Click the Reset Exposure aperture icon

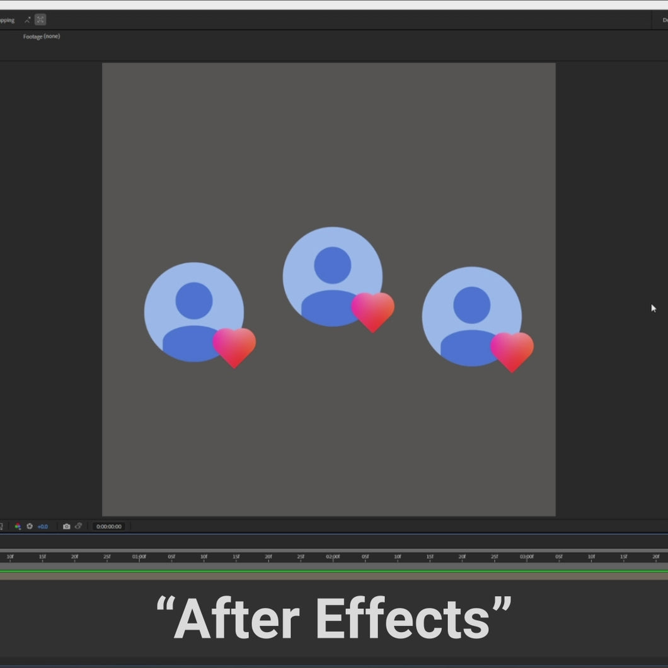click(29, 526)
